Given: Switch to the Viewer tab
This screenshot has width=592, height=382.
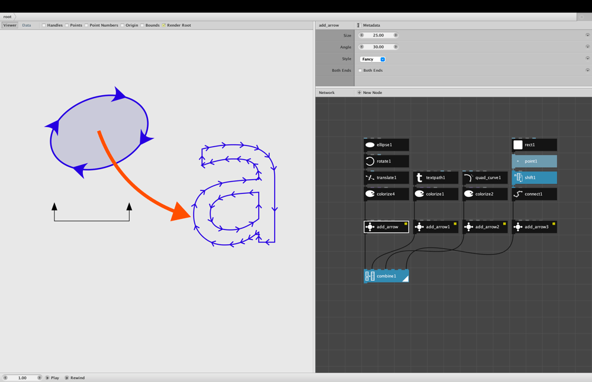Looking at the screenshot, I should coord(10,25).
